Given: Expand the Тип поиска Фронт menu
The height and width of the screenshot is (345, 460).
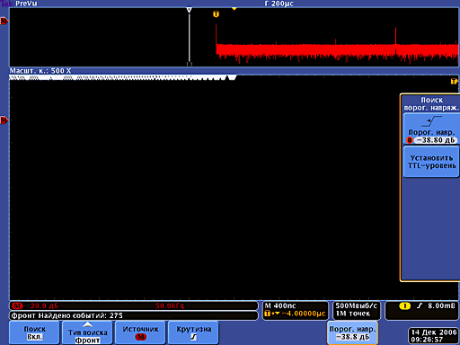Looking at the screenshot, I should click(87, 332).
